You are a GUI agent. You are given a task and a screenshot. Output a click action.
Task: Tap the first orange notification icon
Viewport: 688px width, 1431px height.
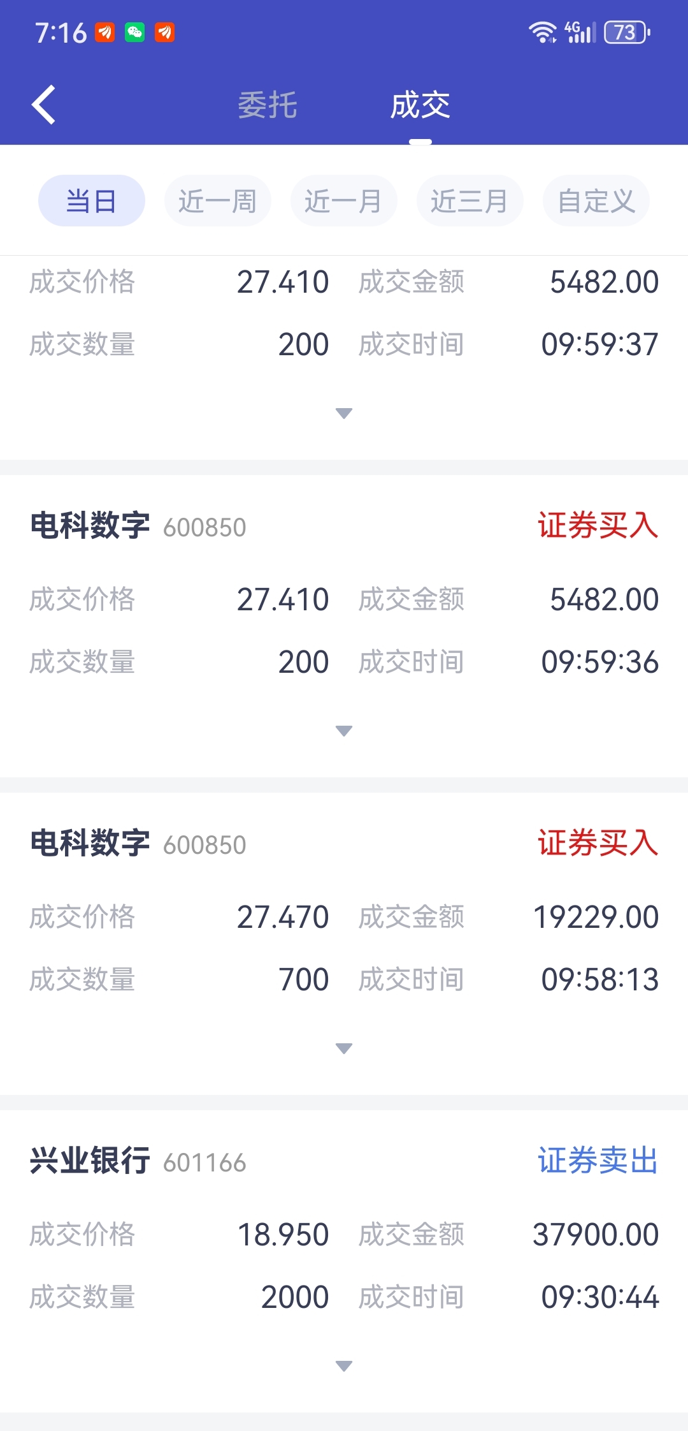pyautogui.click(x=105, y=32)
